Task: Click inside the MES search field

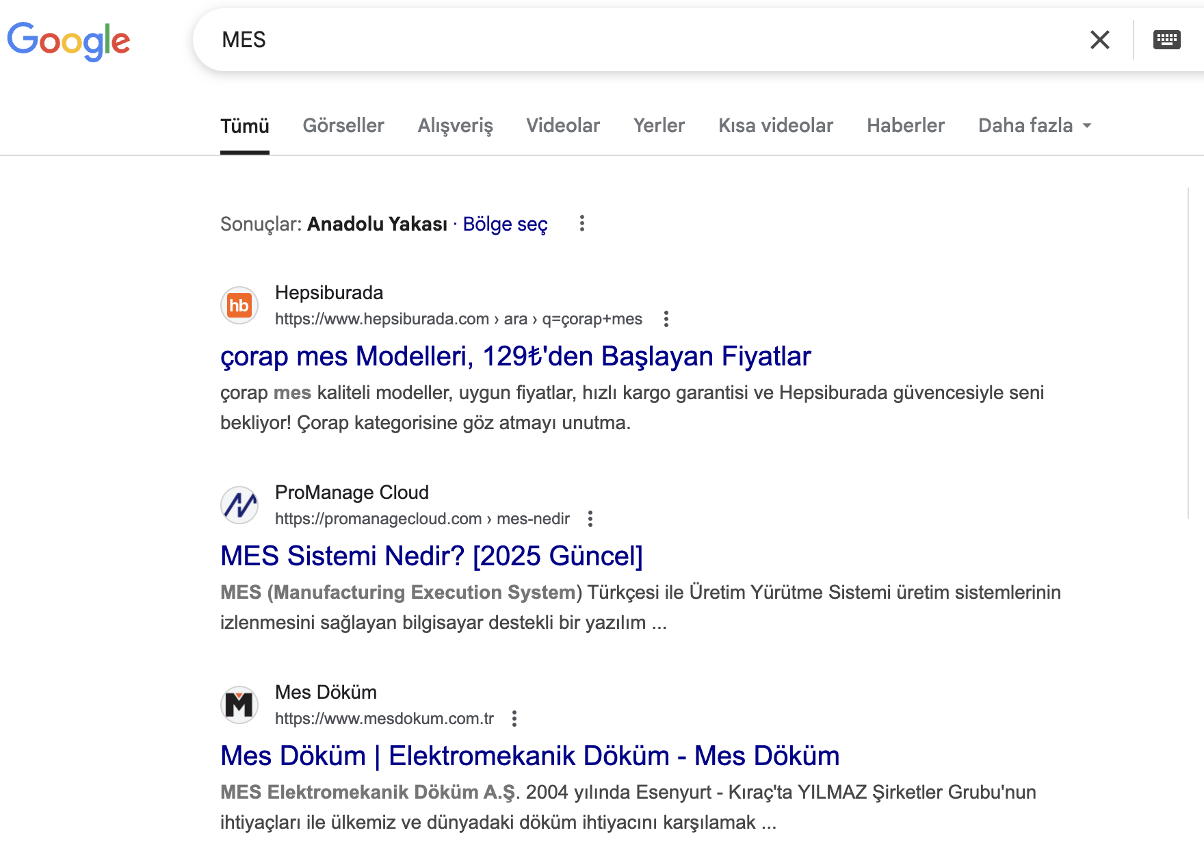Action: pos(616,40)
